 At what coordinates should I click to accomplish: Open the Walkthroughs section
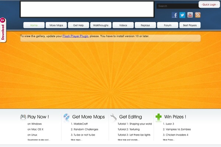(x=101, y=25)
